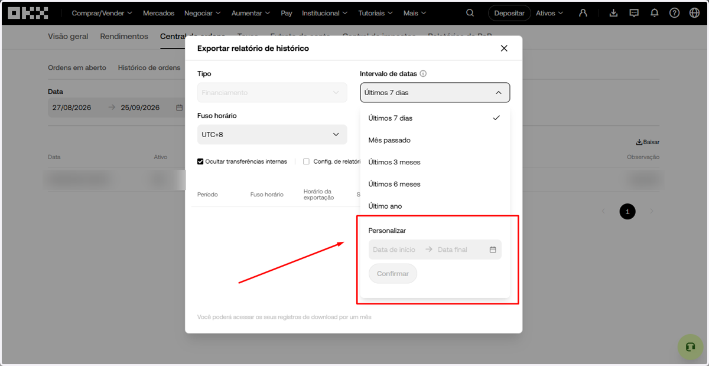Click the support headset chat button
709x366 pixels.
click(690, 347)
